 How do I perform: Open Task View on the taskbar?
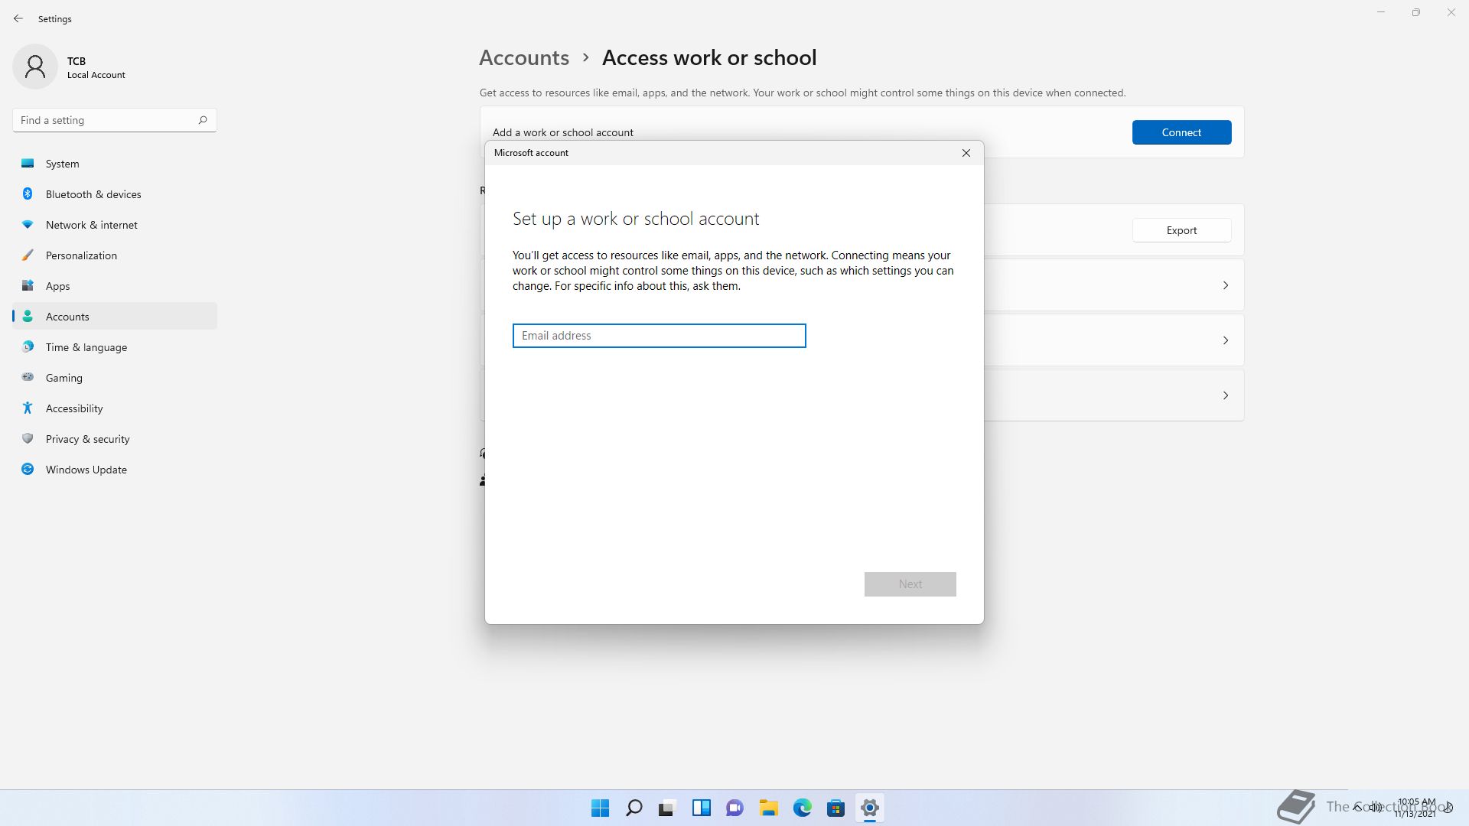[x=668, y=808]
